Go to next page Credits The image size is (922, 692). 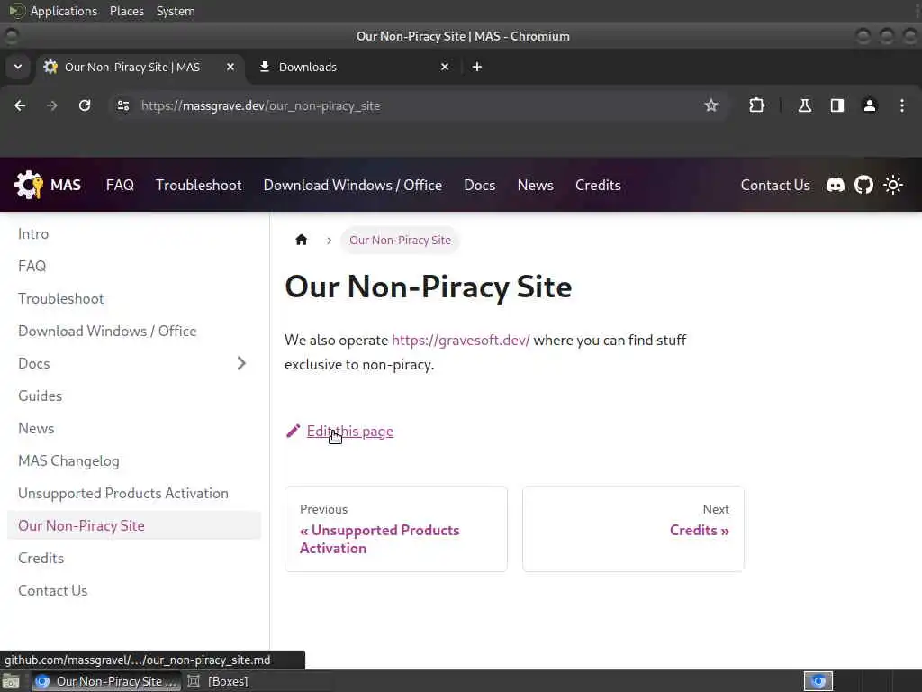click(633, 528)
